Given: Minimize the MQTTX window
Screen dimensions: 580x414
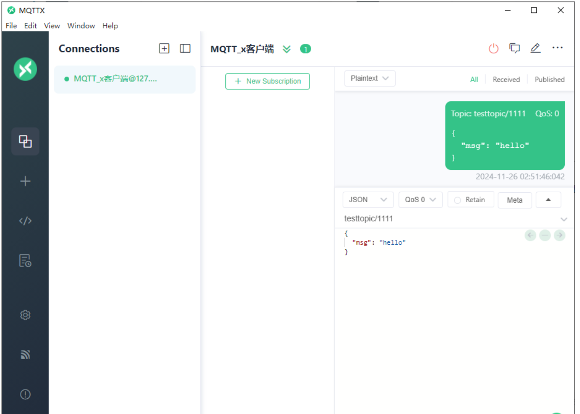Looking at the screenshot, I should pyautogui.click(x=508, y=10).
